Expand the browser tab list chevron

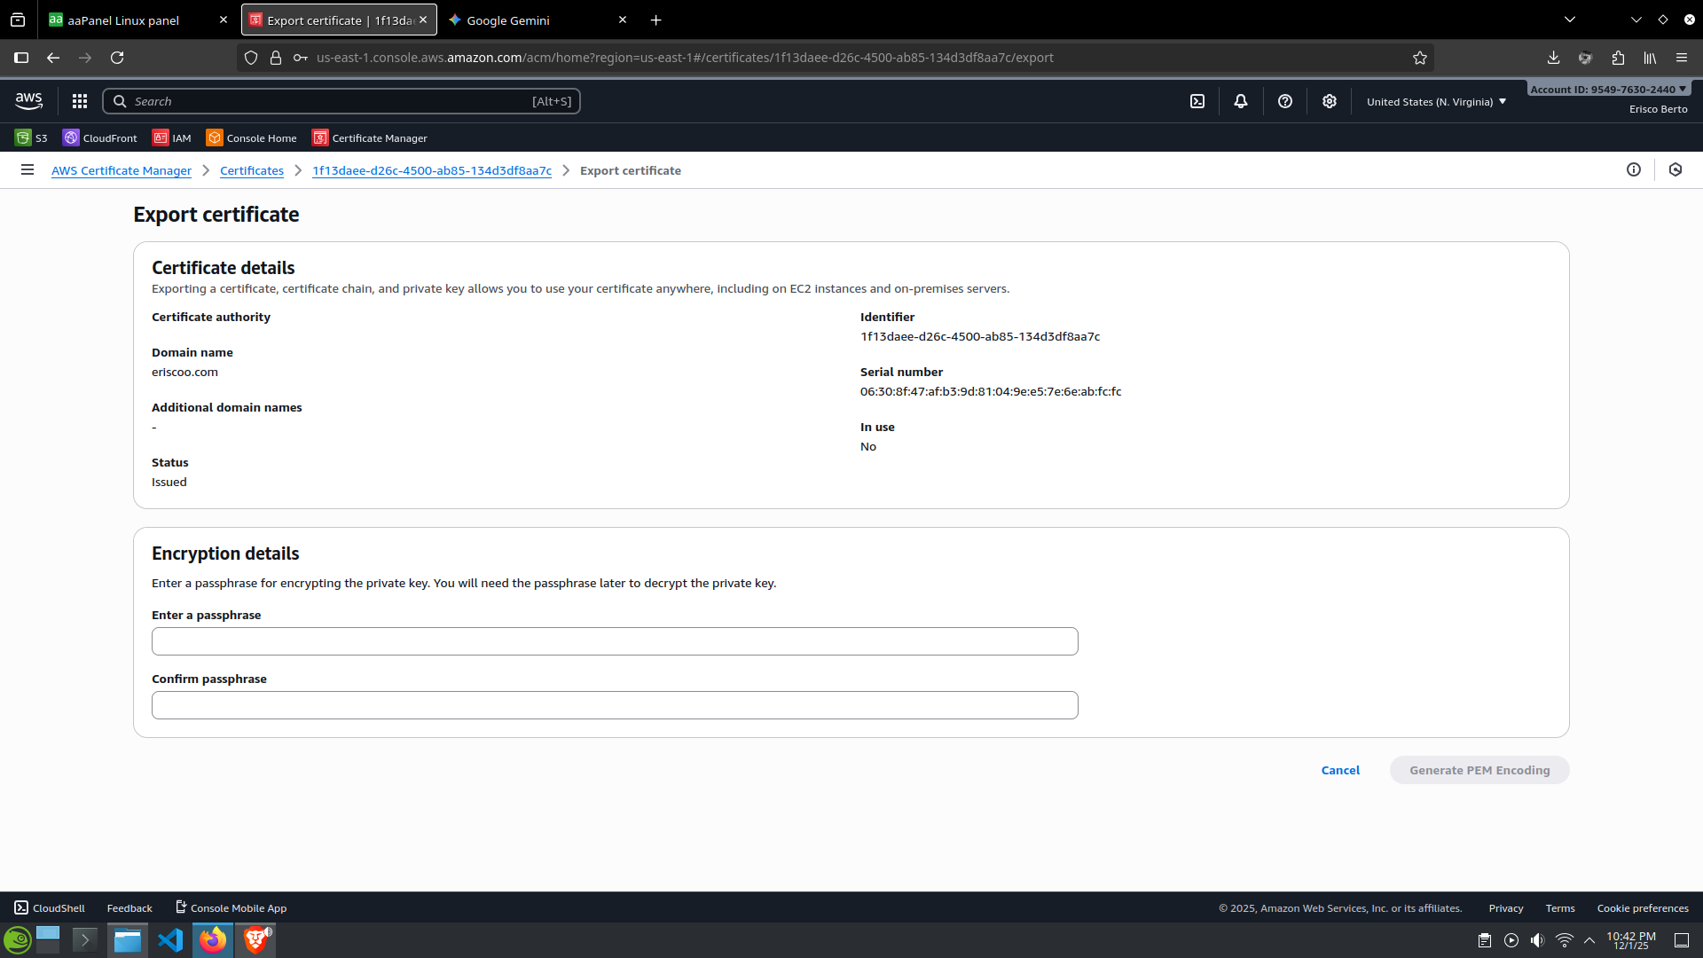point(1570,20)
